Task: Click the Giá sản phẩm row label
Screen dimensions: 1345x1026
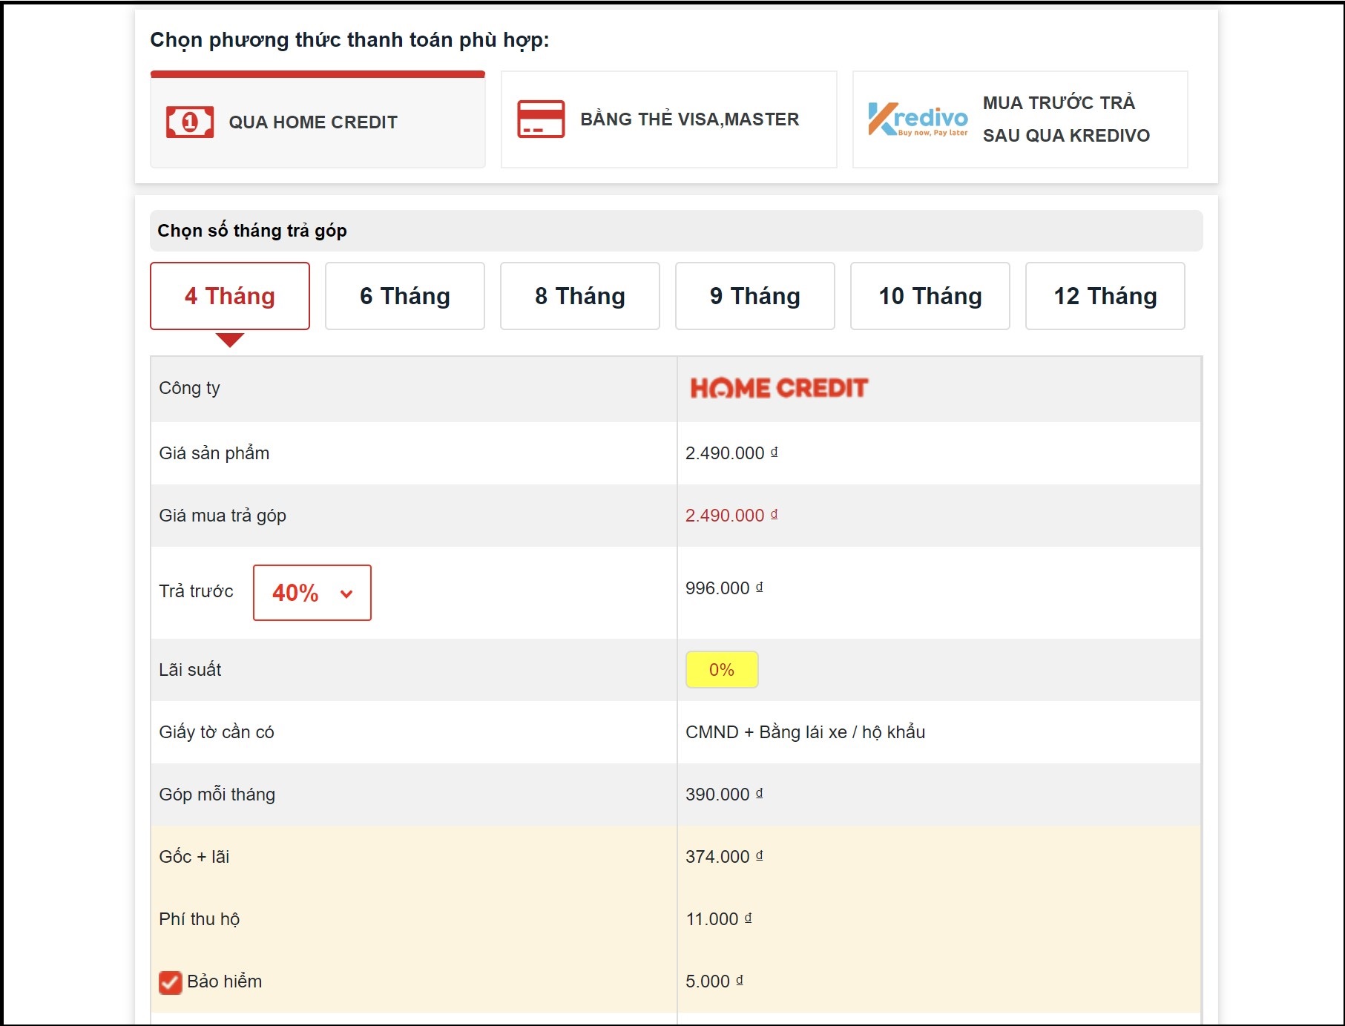Action: [214, 453]
